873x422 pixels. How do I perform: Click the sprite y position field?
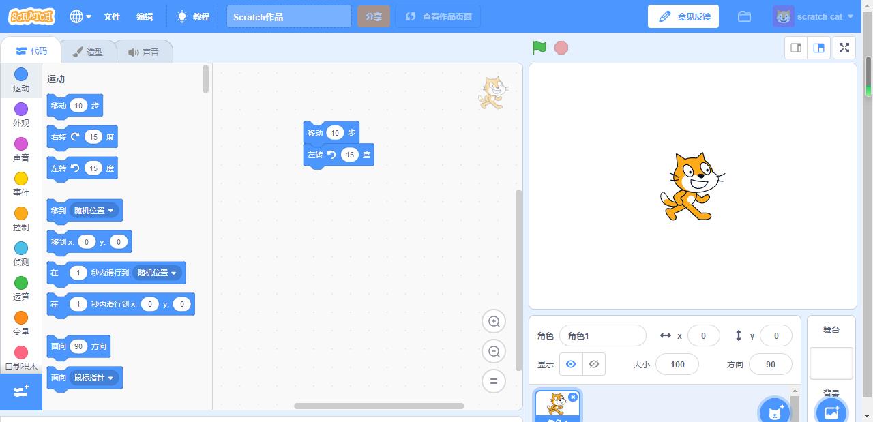coord(775,335)
